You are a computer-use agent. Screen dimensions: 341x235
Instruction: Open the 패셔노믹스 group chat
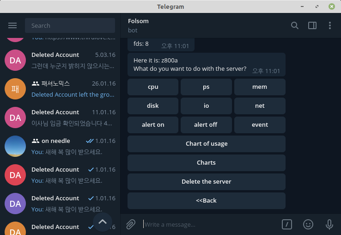[x=60, y=89]
